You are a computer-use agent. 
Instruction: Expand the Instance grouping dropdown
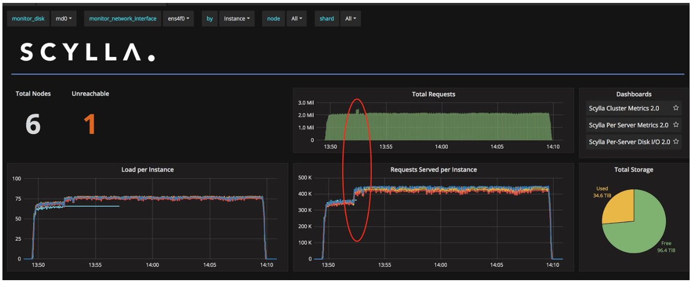pyautogui.click(x=236, y=18)
